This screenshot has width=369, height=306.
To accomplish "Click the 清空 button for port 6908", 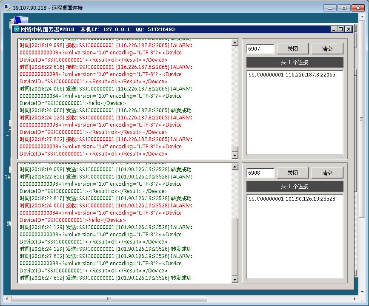I will coord(327,173).
